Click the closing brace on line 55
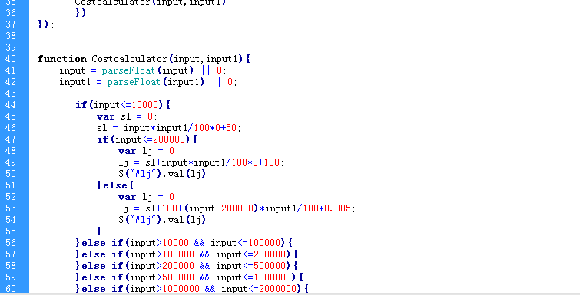Image resolution: width=580 pixels, height=295 pixels. click(x=99, y=231)
